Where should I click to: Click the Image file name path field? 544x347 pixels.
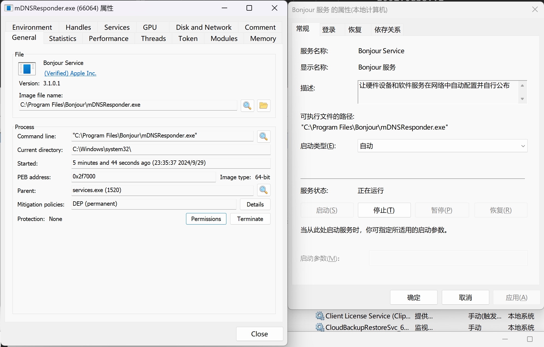128,105
